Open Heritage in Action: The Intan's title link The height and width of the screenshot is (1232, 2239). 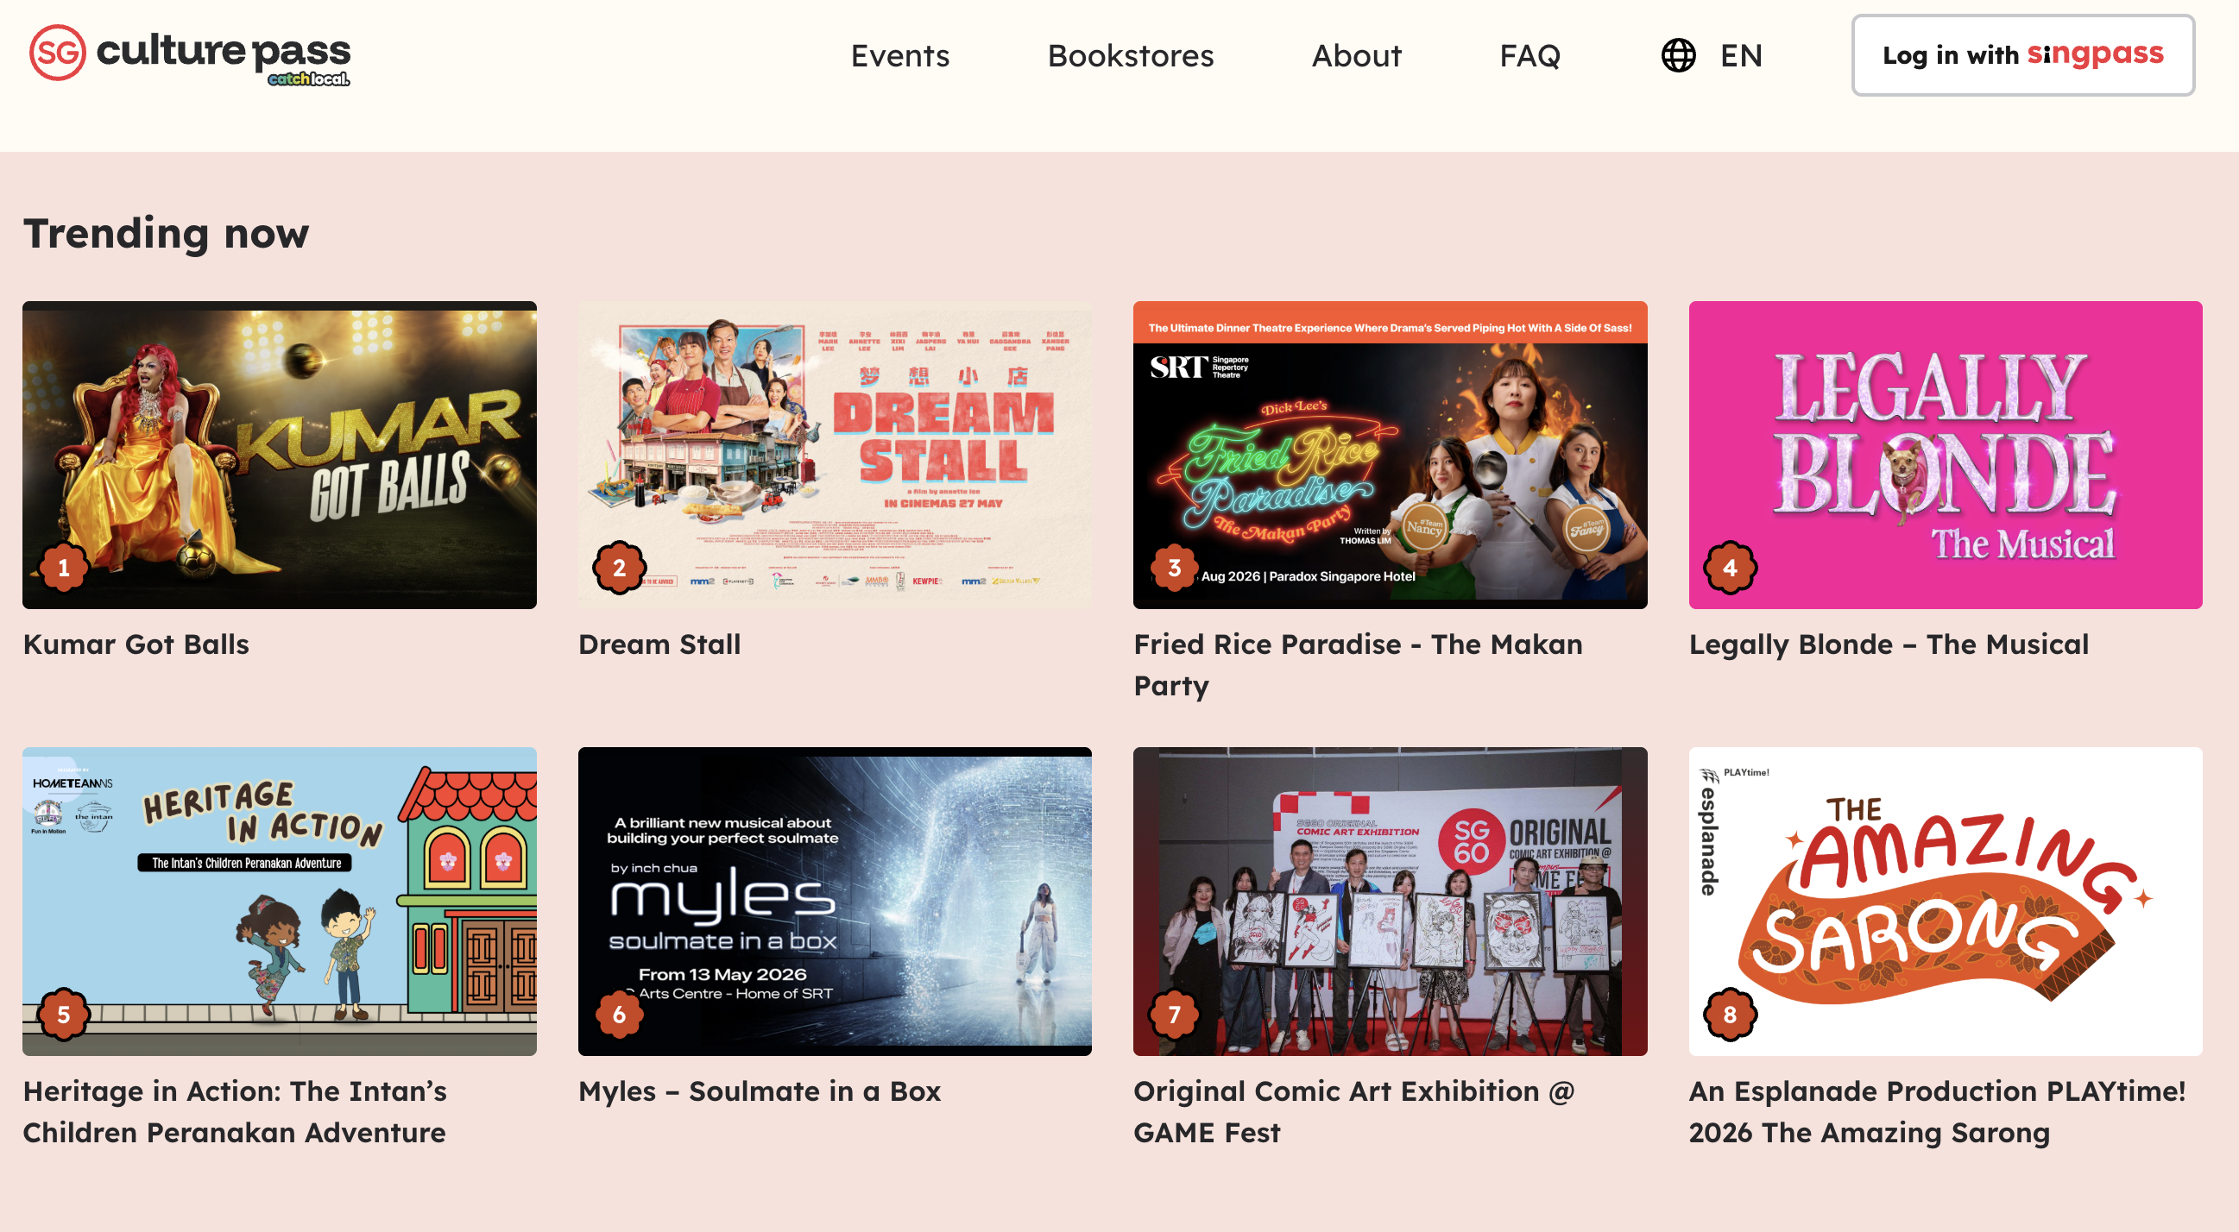coord(235,1111)
